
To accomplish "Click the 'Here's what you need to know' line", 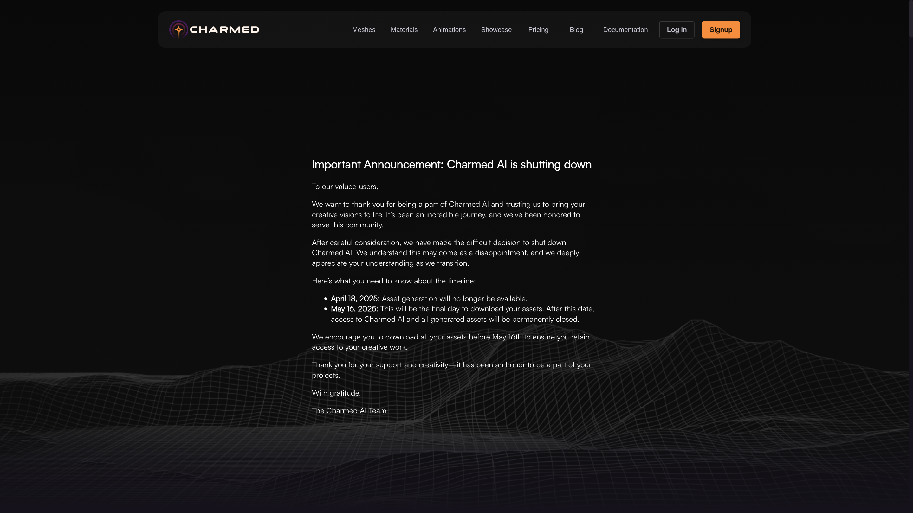I will tap(393, 281).
